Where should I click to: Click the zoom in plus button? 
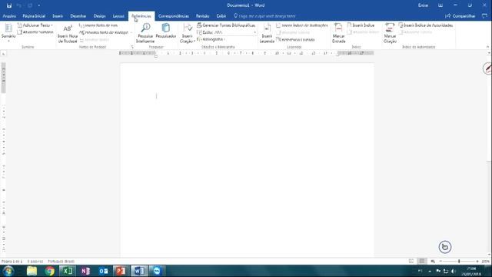coord(477,261)
